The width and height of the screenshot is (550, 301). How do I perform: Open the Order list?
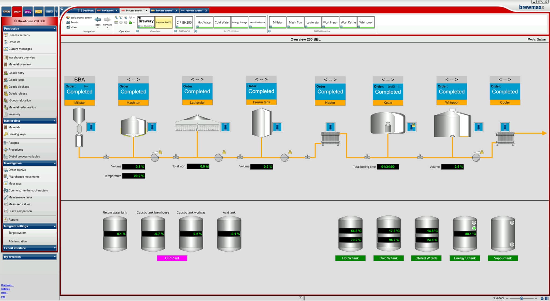(15, 42)
